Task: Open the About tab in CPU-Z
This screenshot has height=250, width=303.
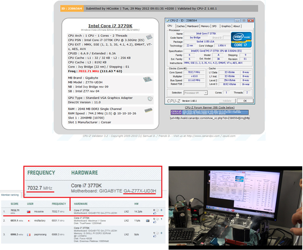Action: 236,26
